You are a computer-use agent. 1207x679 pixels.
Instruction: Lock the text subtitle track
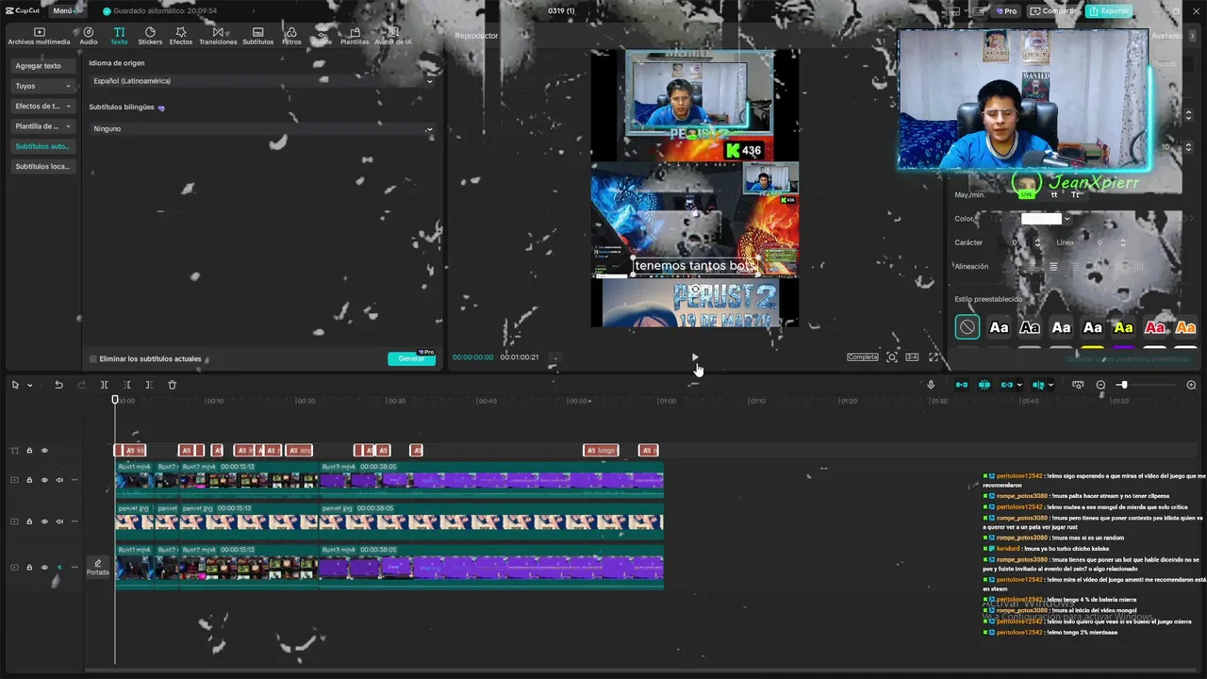pos(29,451)
